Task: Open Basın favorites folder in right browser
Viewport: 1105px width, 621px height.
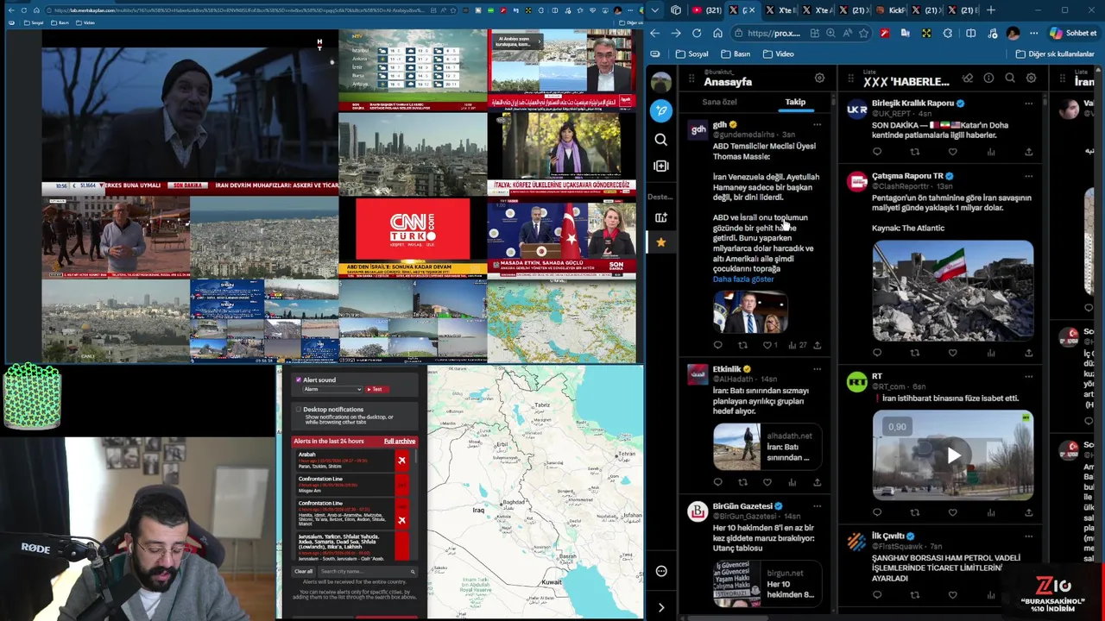Action: point(736,53)
